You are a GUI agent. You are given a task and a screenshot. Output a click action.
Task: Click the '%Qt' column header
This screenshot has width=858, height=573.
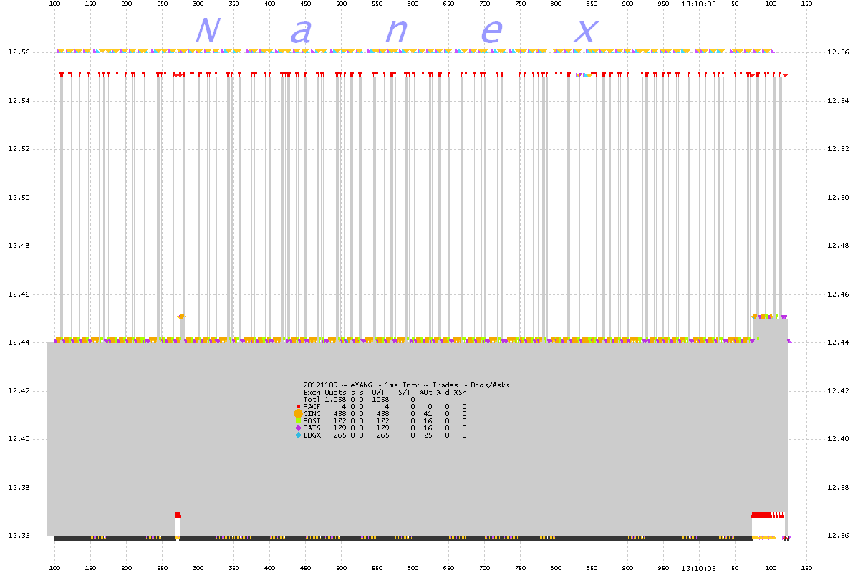click(425, 393)
